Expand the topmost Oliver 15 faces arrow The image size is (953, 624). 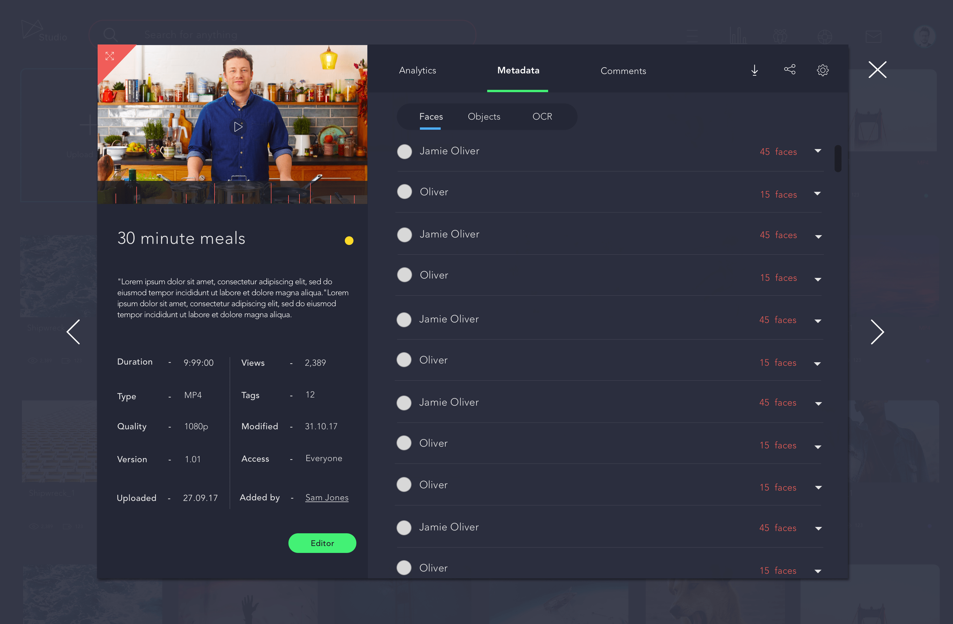tap(818, 194)
